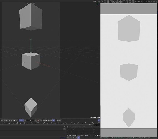The height and width of the screenshot is (139, 158).
Task: Activate pick focus pin icon
Action: [130, 1]
